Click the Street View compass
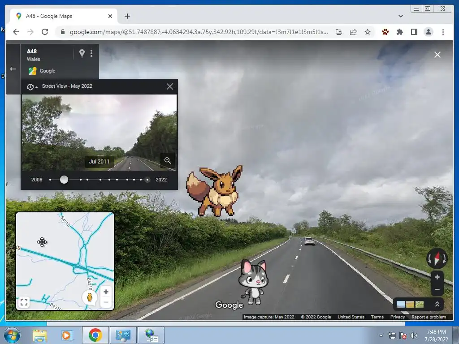The width and height of the screenshot is (459, 344). 437,258
